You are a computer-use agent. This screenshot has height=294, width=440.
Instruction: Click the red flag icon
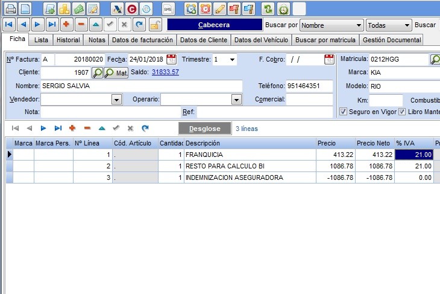click(x=234, y=9)
